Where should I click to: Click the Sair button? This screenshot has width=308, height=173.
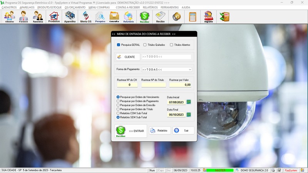click(x=183, y=130)
